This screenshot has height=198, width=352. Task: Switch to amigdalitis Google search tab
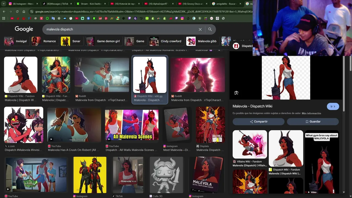click(x=226, y=4)
